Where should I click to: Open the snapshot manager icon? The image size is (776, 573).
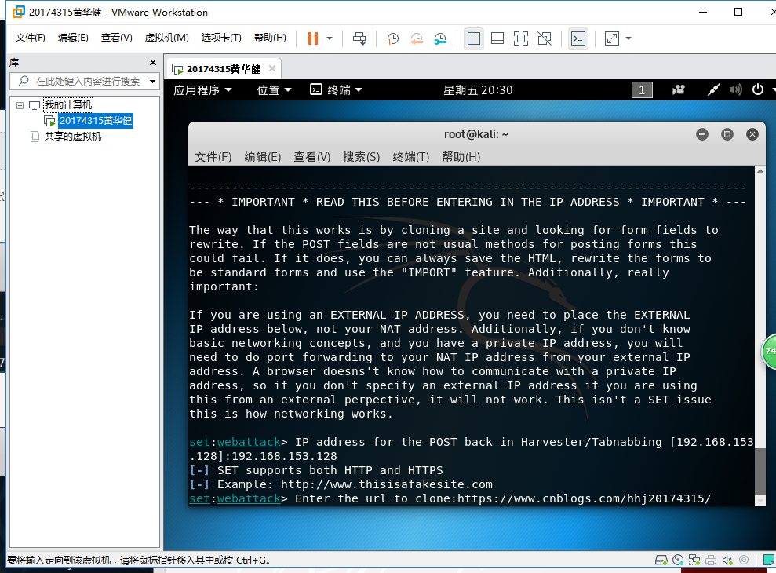pyautogui.click(x=440, y=38)
